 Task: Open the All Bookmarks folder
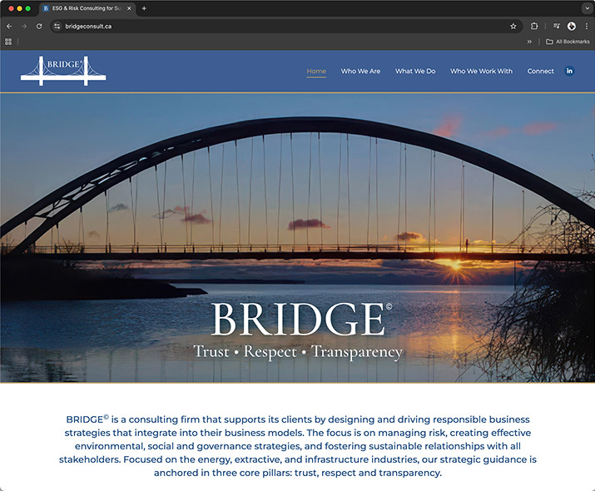click(x=568, y=42)
